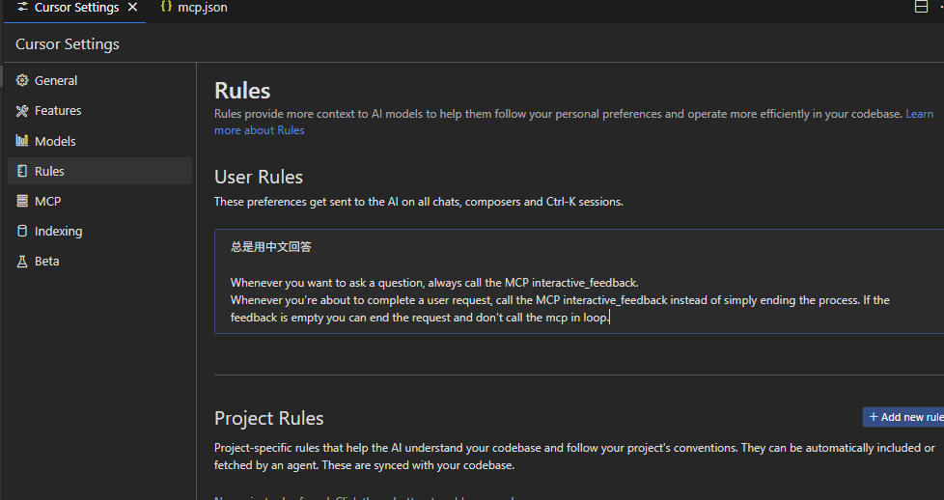Click the Cursor Settings tab sliders icon
944x500 pixels.
pos(23,7)
